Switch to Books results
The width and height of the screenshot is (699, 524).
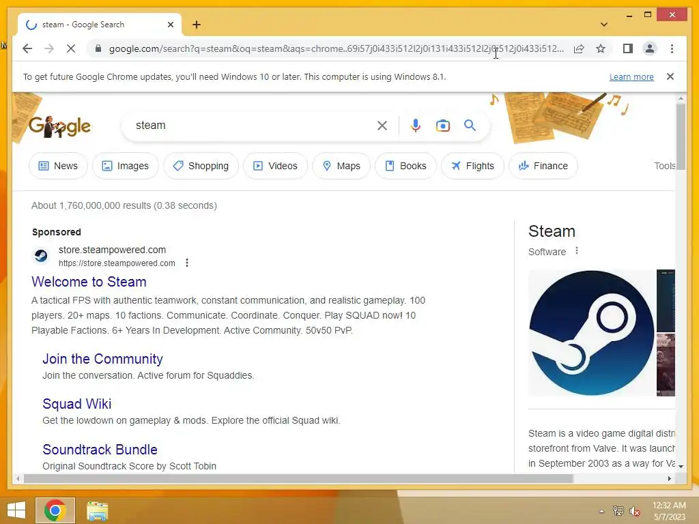pyautogui.click(x=405, y=166)
